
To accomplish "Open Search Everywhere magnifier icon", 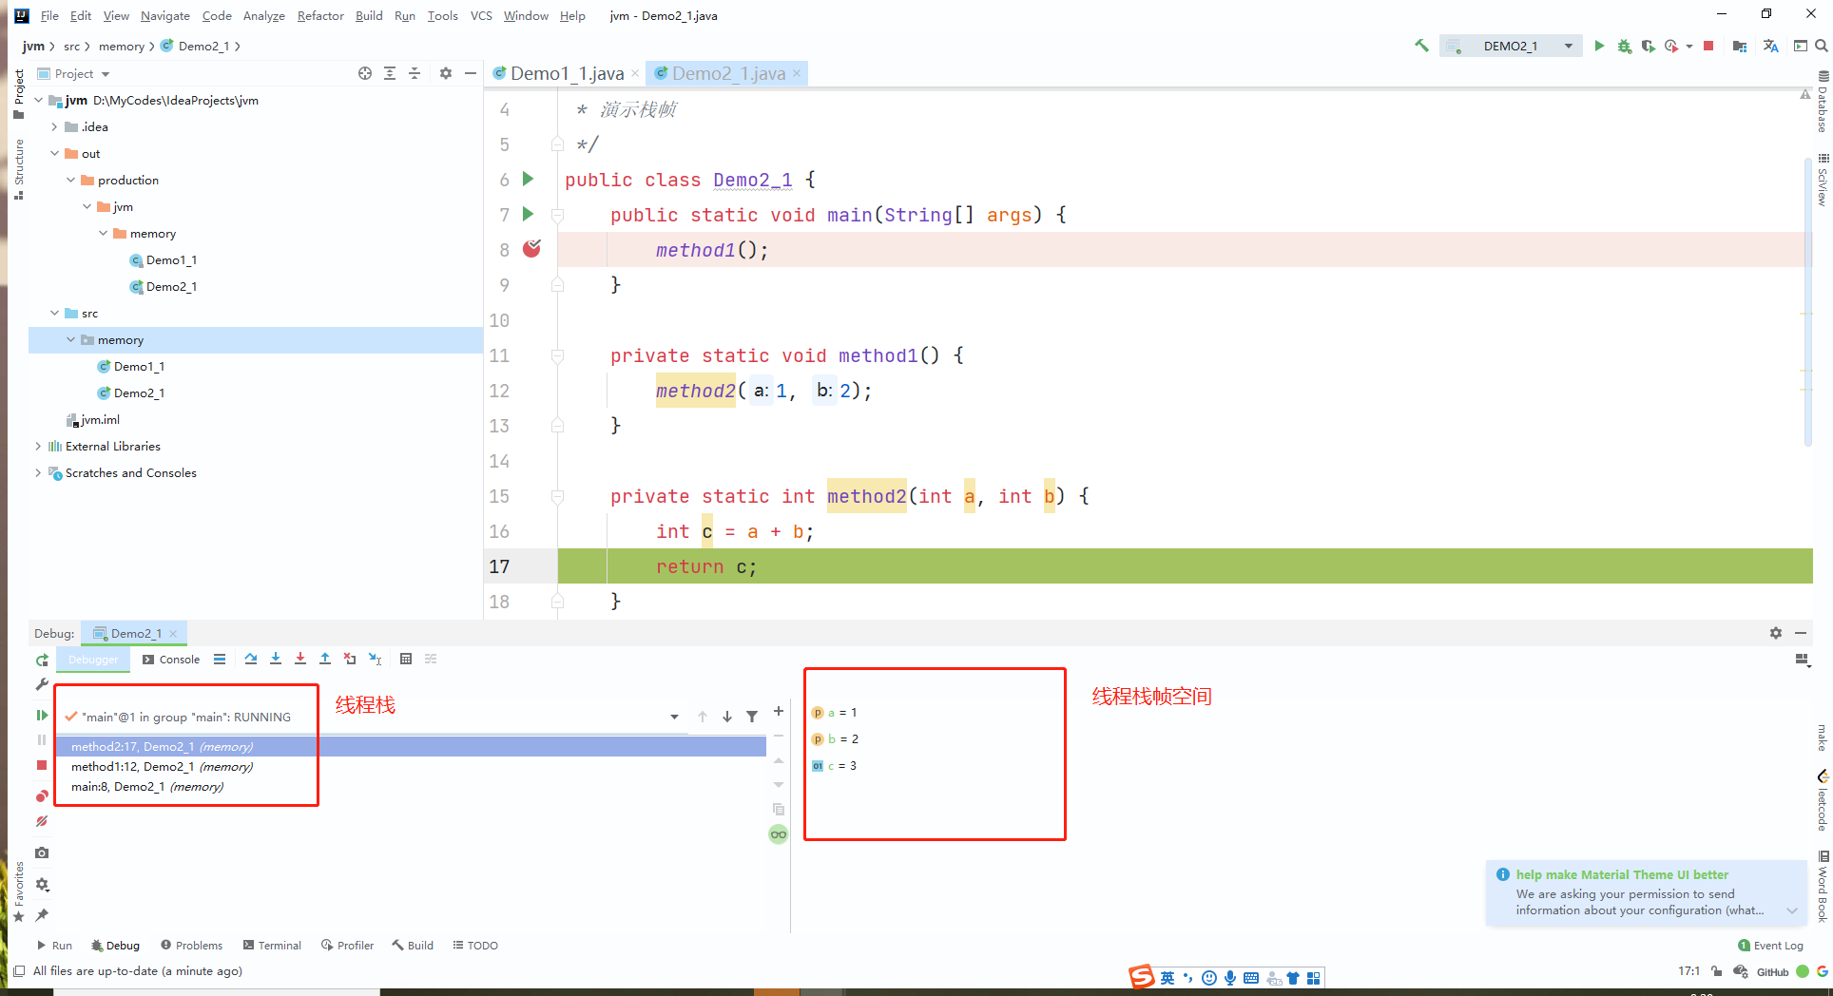I will tap(1822, 46).
